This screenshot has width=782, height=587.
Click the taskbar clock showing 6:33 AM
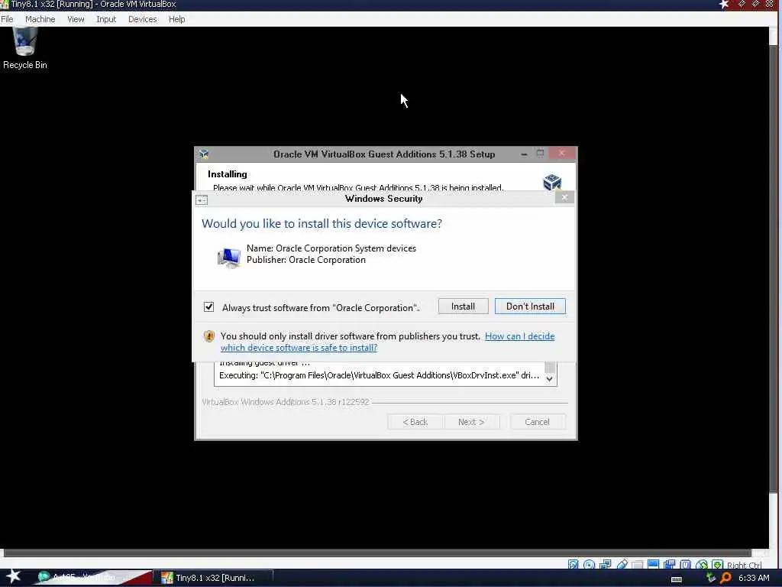[754, 578]
